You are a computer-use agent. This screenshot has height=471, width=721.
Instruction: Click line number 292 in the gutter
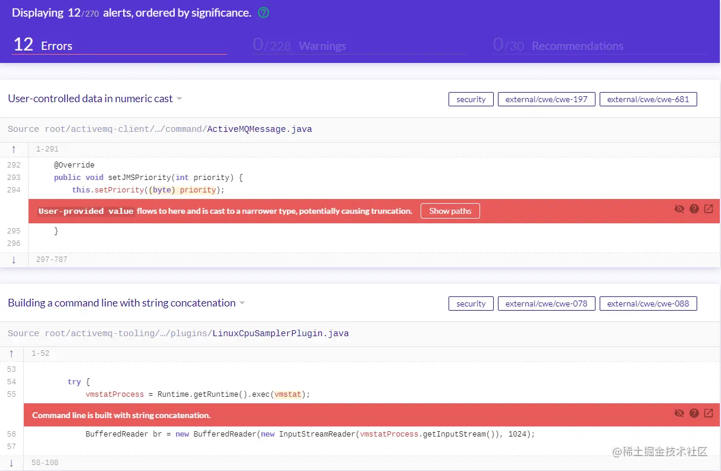coord(14,165)
